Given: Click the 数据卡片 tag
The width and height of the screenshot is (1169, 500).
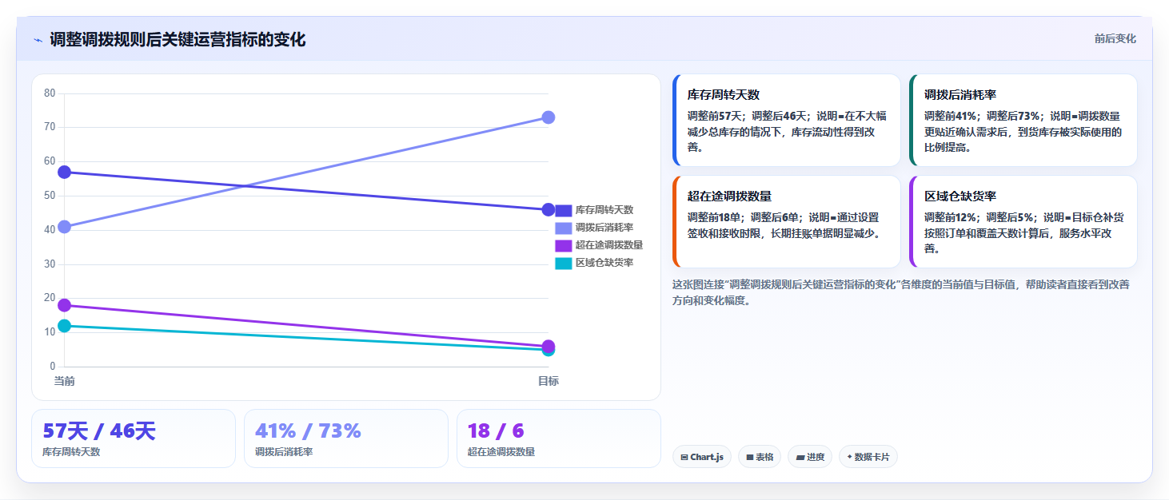Looking at the screenshot, I should point(868,457).
